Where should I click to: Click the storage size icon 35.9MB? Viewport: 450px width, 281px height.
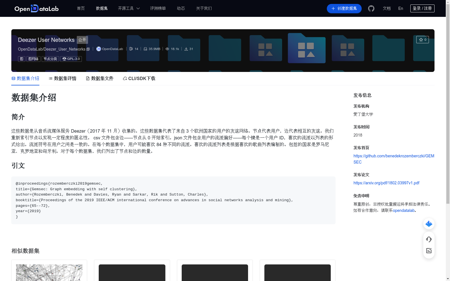pyautogui.click(x=145, y=49)
